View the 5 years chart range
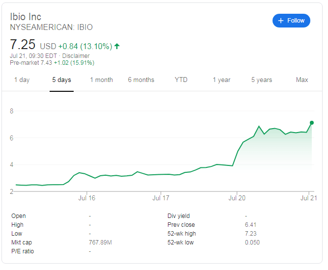The image size is (328, 270). [262, 80]
